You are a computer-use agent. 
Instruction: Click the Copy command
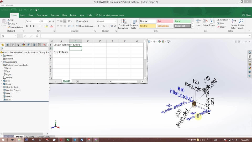tap(11, 24)
